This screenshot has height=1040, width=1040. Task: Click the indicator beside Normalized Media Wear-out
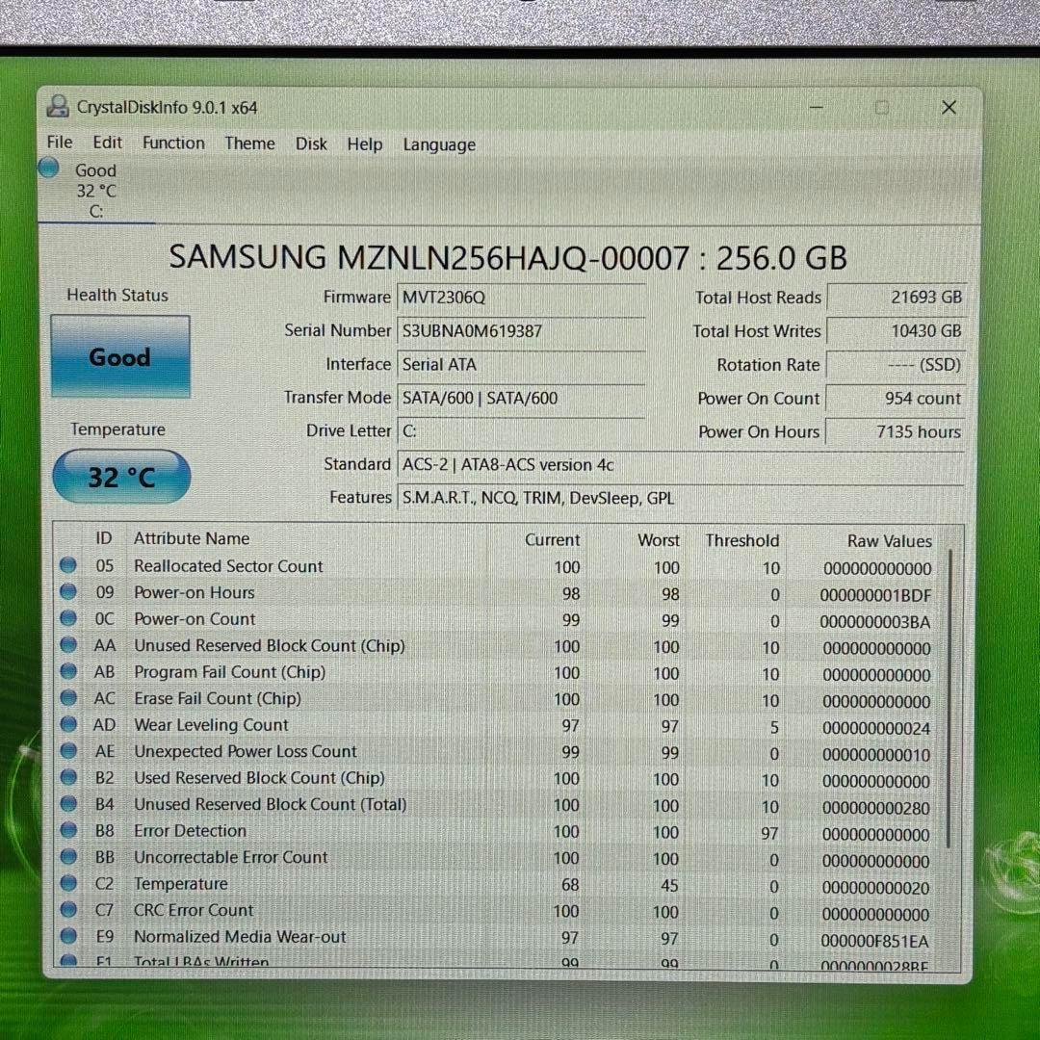tap(67, 936)
